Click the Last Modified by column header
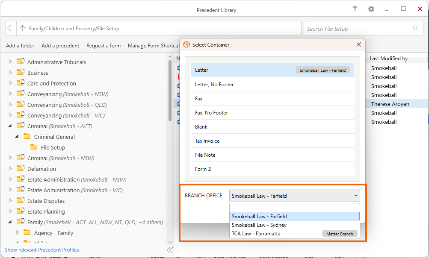429x258 pixels. coord(389,58)
